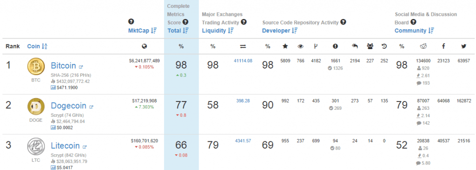Click Dogecoin 7.303% market cap change
This screenshot has height=170, width=476.
(145, 107)
